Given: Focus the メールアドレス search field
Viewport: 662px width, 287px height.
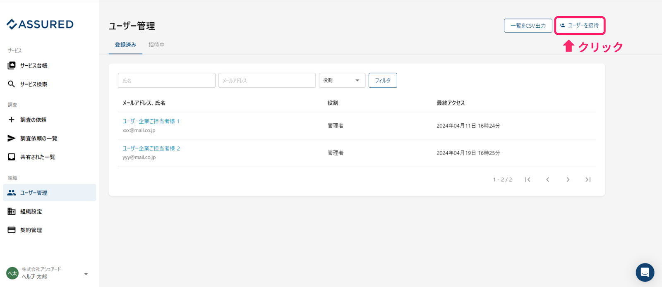Looking at the screenshot, I should (x=267, y=80).
